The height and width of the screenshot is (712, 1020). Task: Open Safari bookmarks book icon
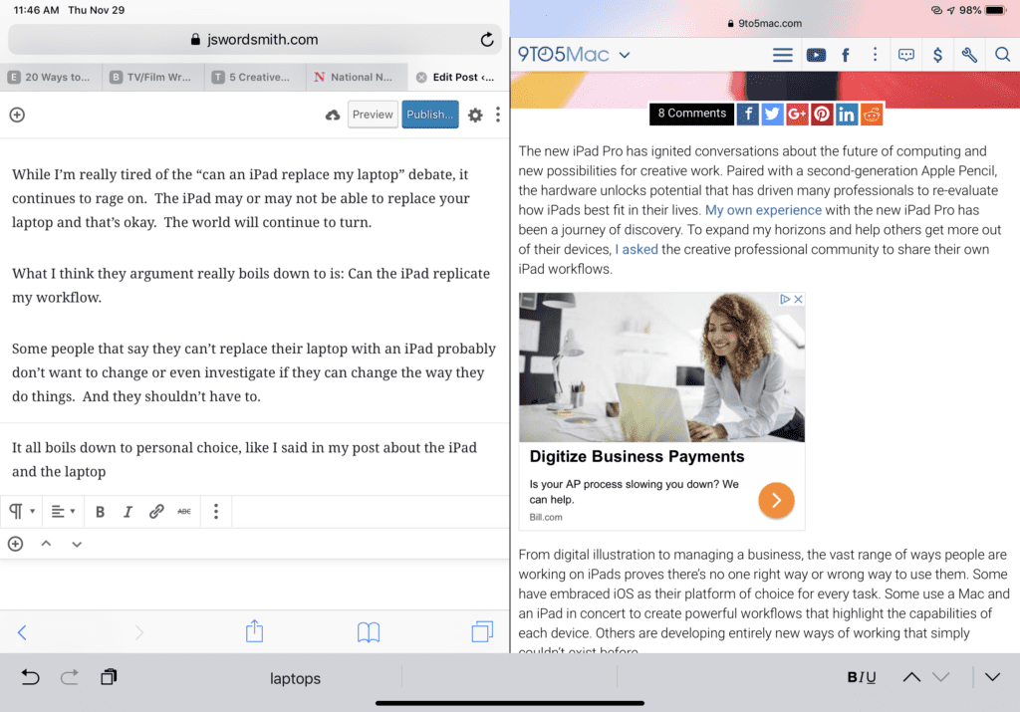pyautogui.click(x=369, y=631)
